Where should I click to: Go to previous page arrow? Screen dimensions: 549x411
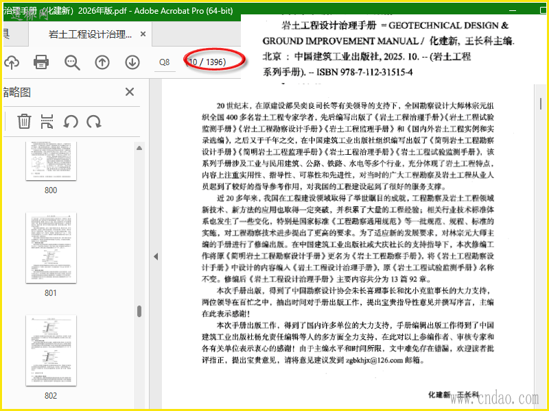102,62
